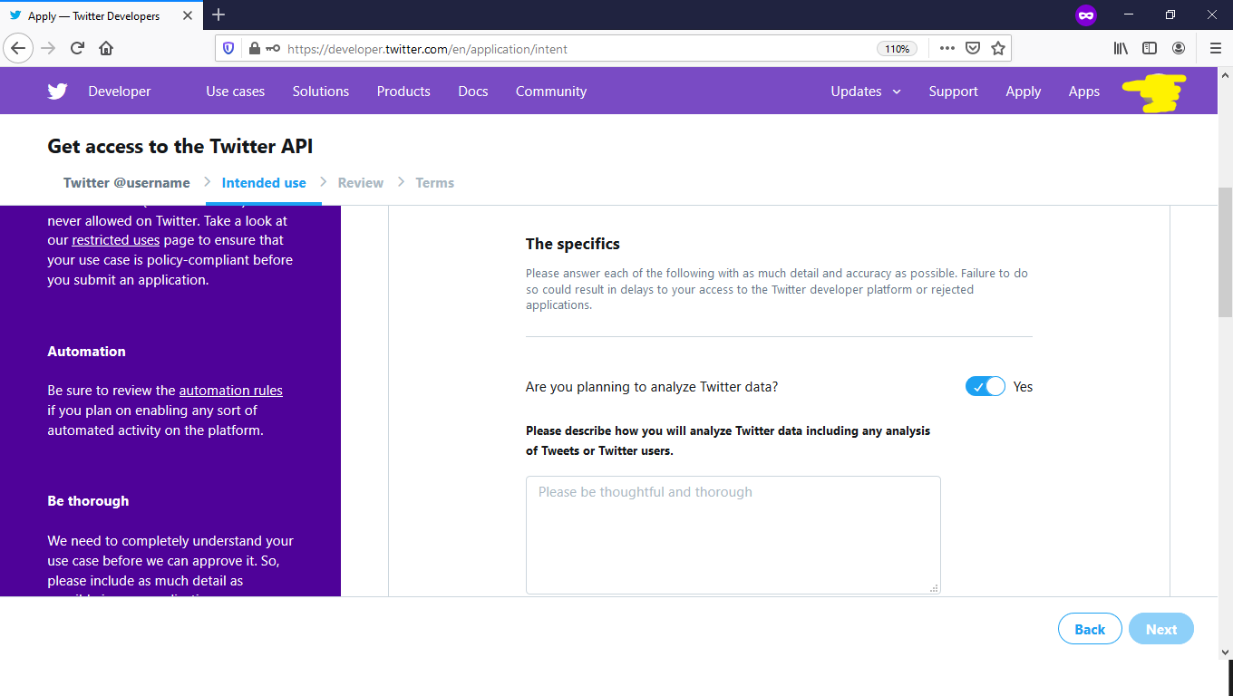This screenshot has height=696, width=1233.
Task: Click the Next button
Action: pyautogui.click(x=1161, y=629)
